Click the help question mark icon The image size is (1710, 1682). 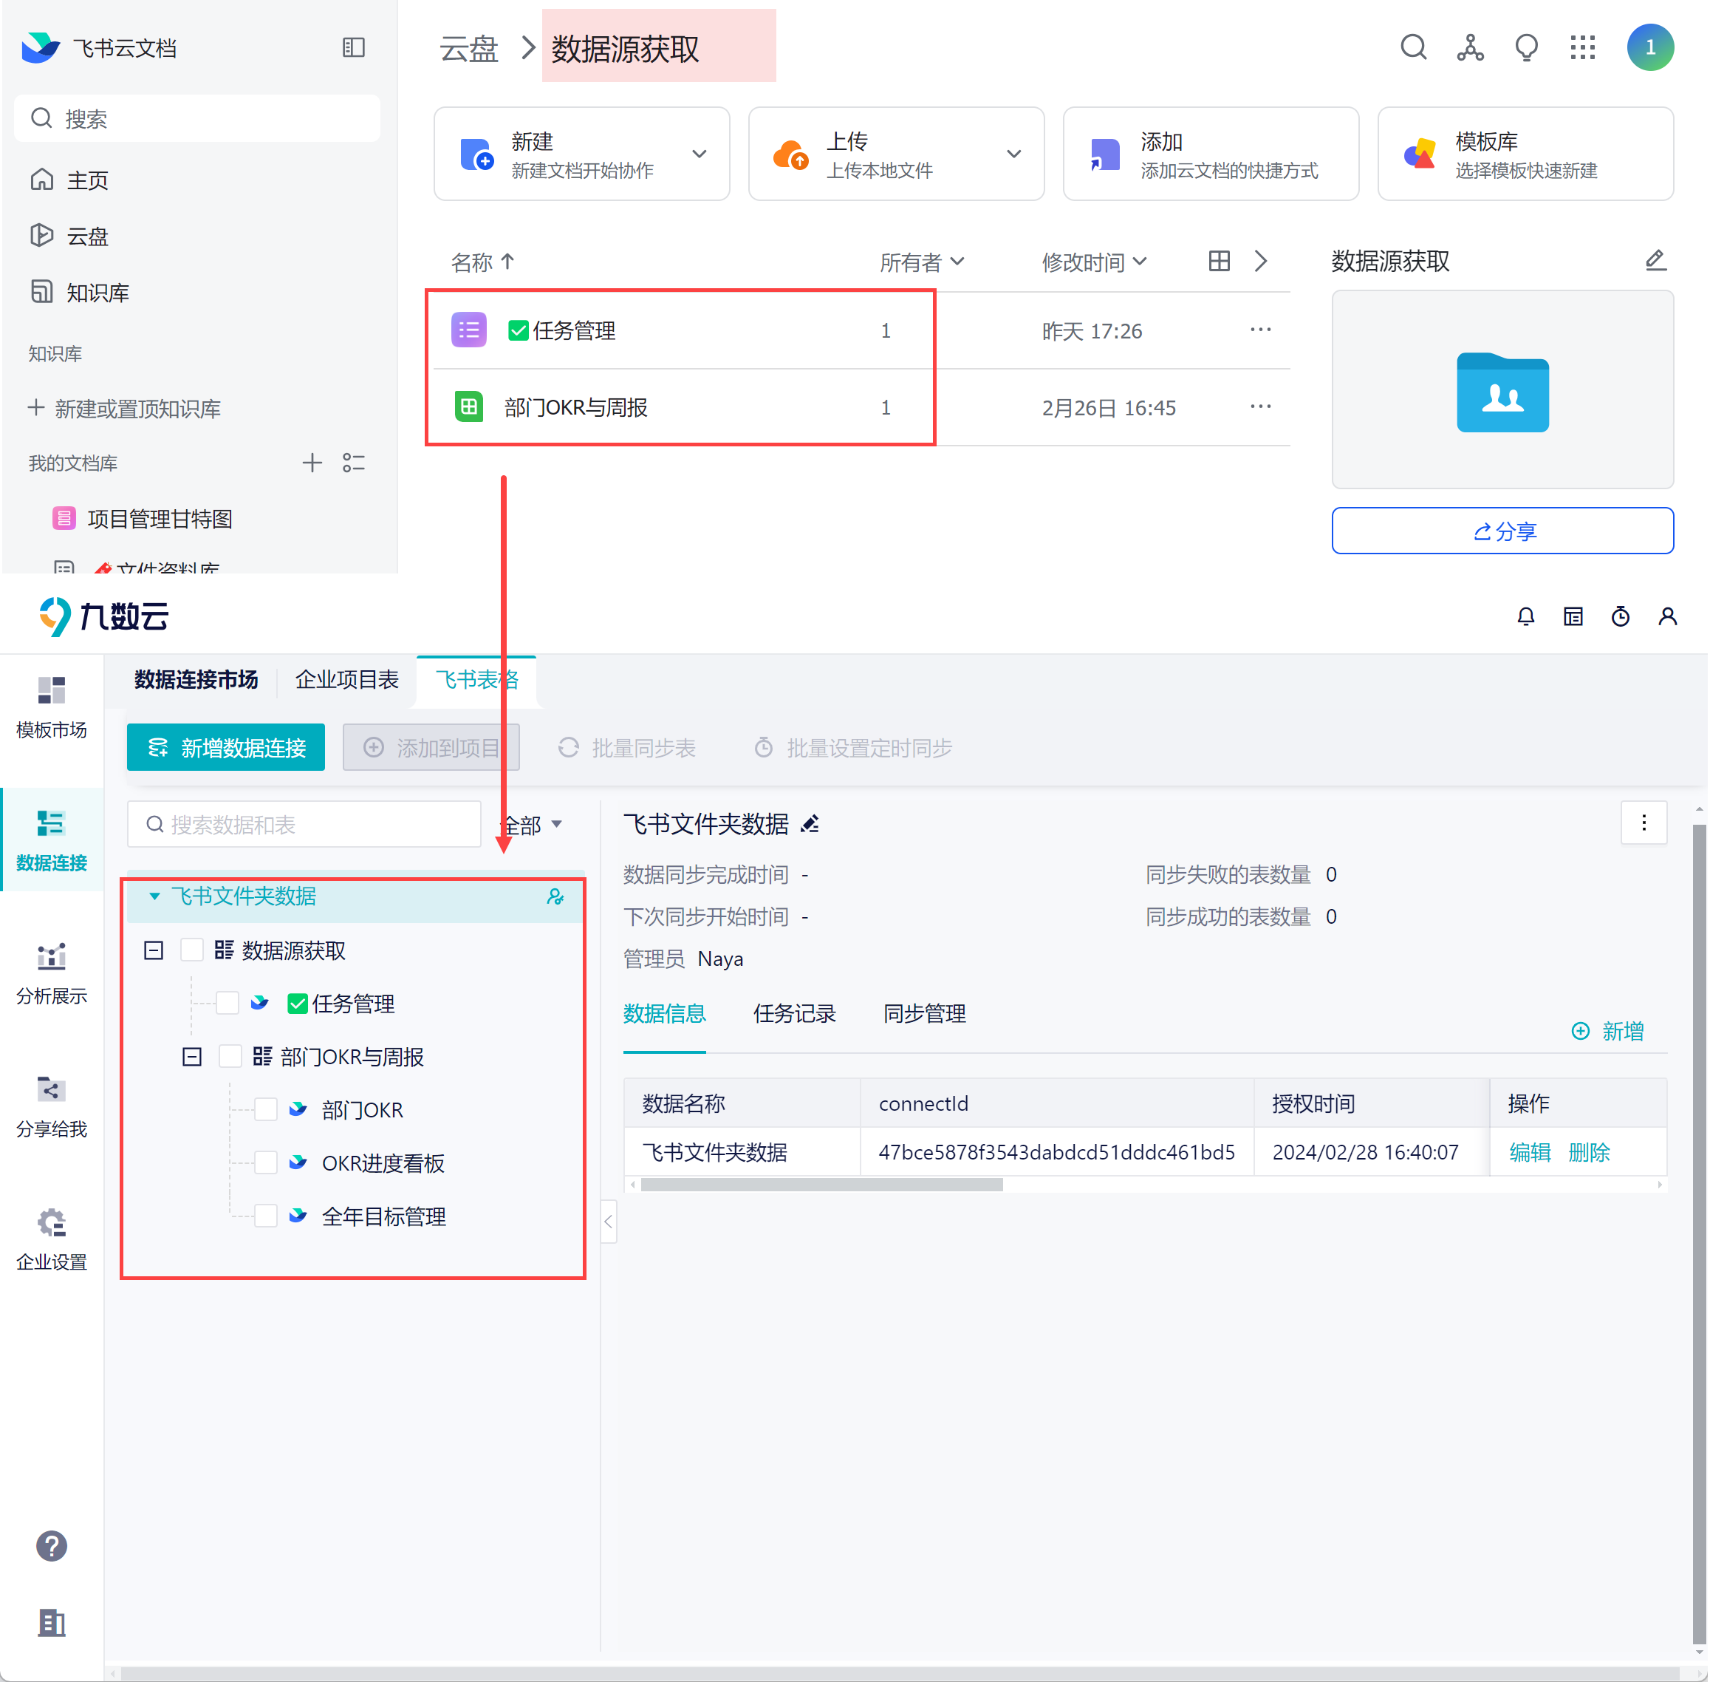click(x=51, y=1546)
